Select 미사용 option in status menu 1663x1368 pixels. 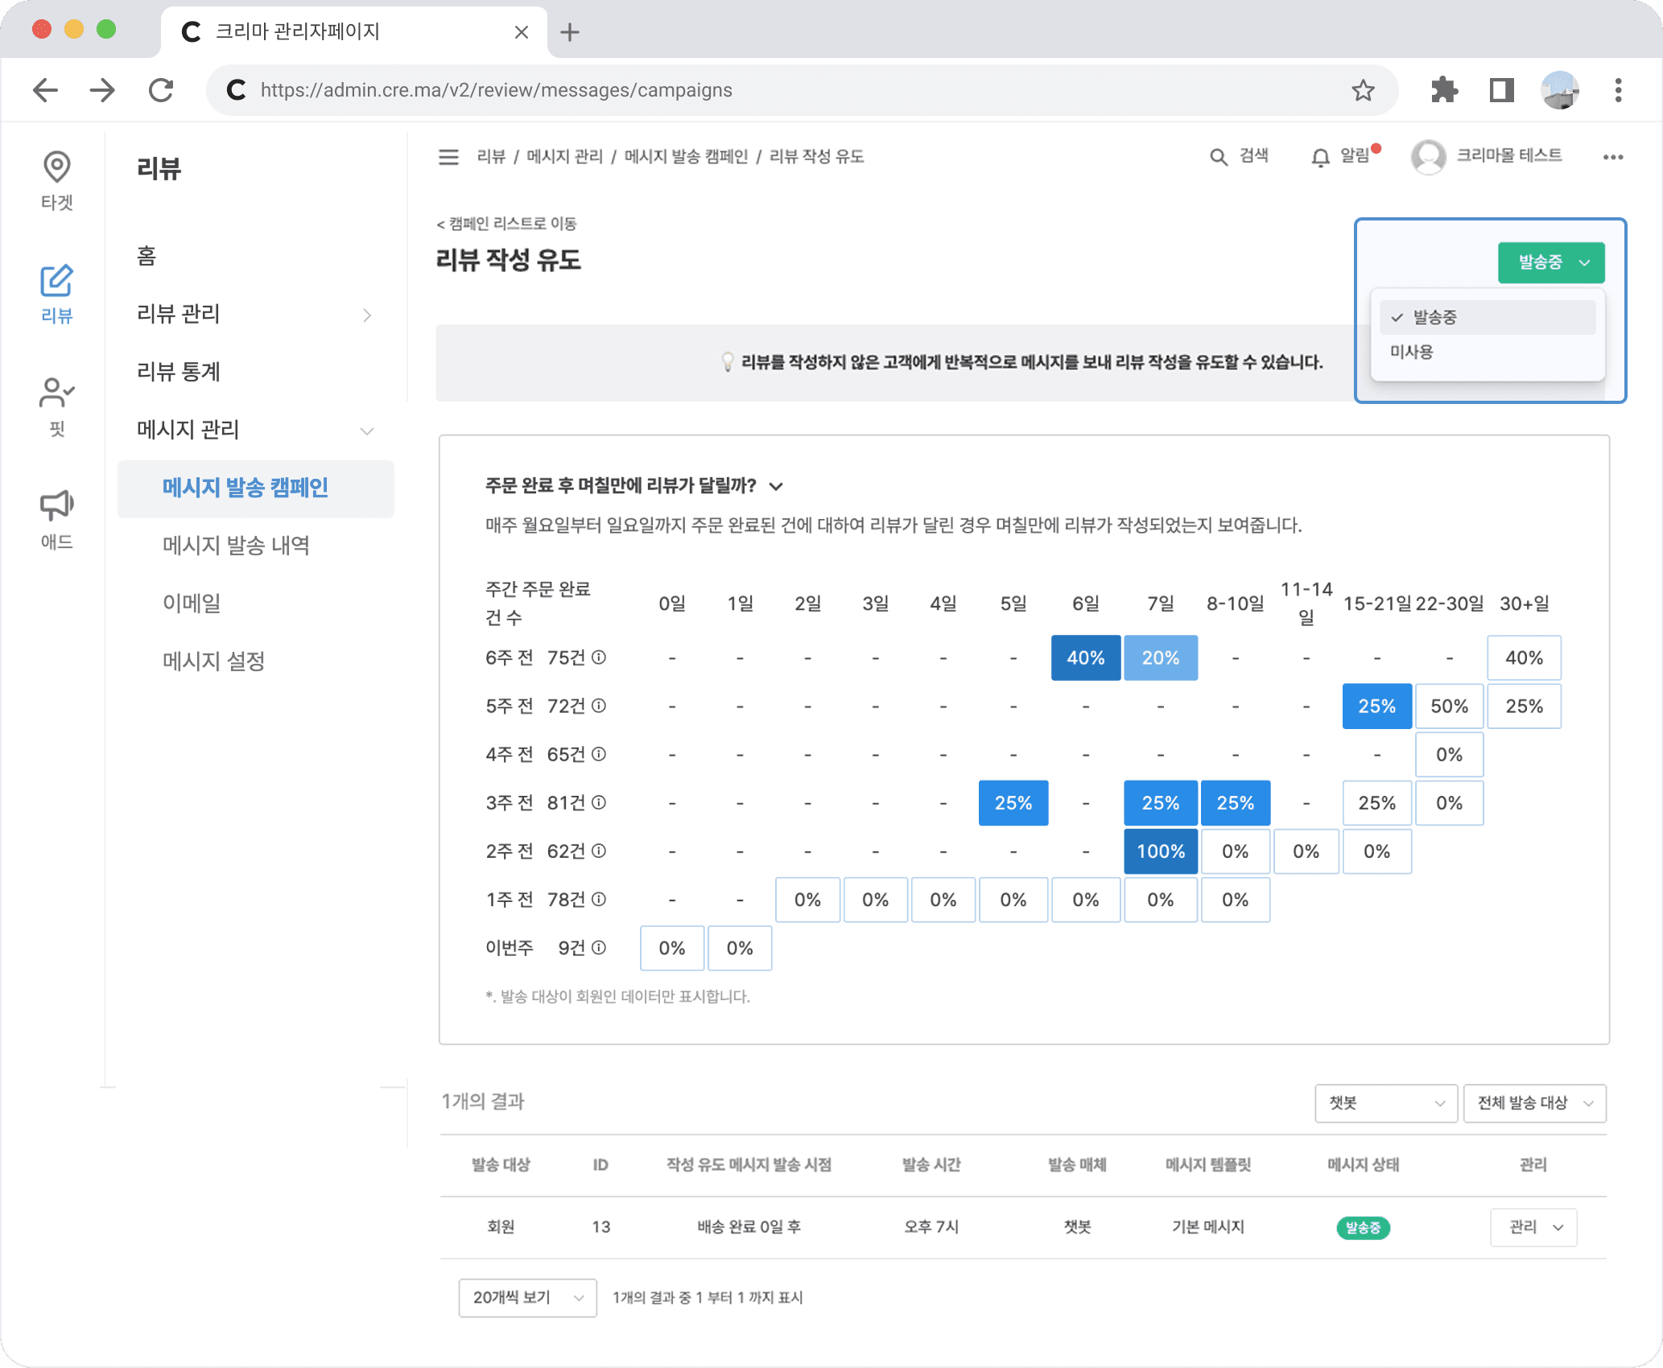pos(1412,352)
